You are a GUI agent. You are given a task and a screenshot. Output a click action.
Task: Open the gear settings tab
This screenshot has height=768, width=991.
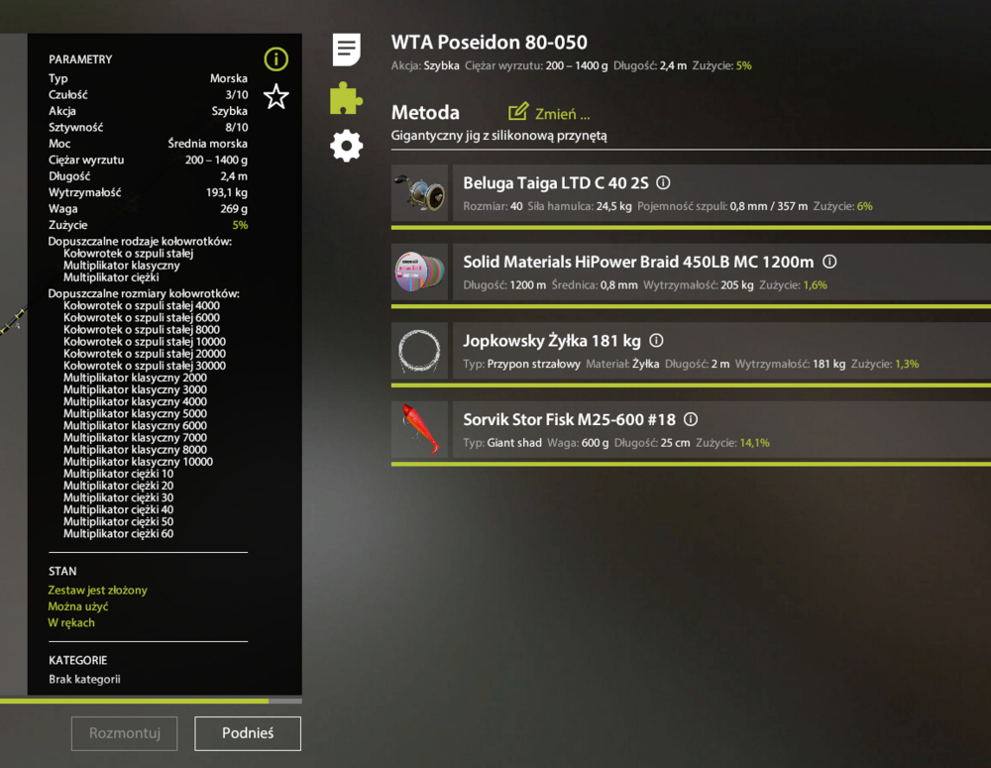[346, 146]
